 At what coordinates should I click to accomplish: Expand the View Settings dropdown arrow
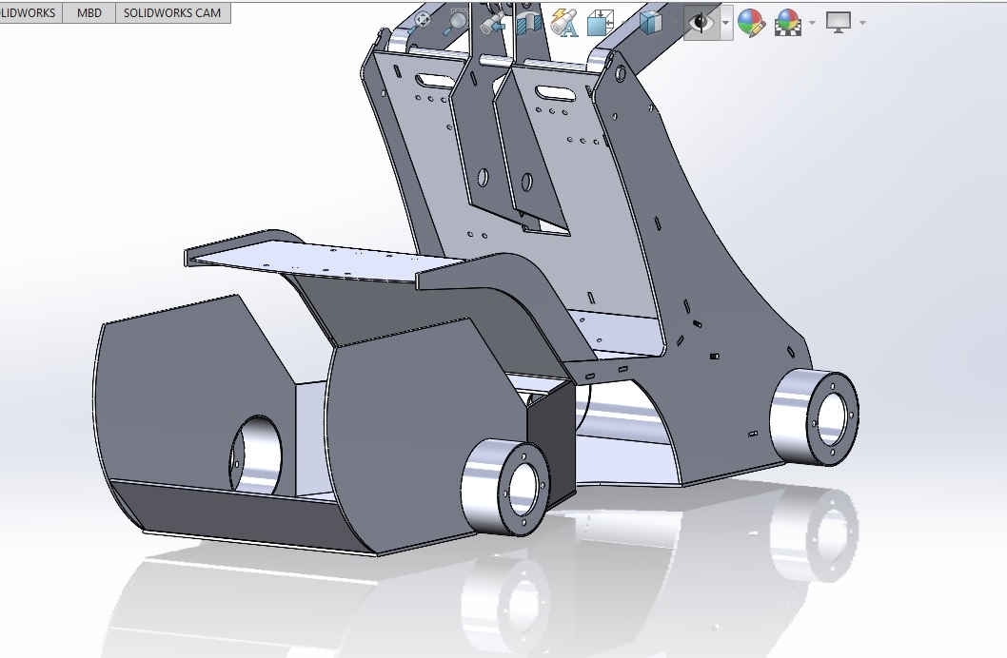pos(862,22)
